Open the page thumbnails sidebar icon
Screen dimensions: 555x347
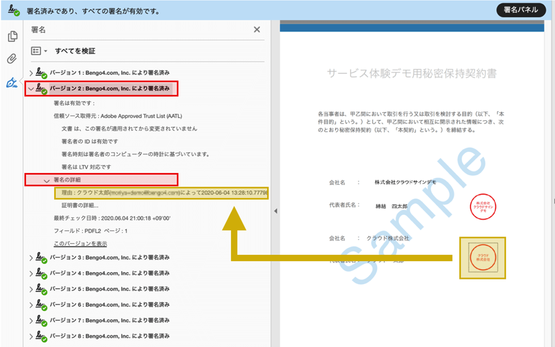12,36
